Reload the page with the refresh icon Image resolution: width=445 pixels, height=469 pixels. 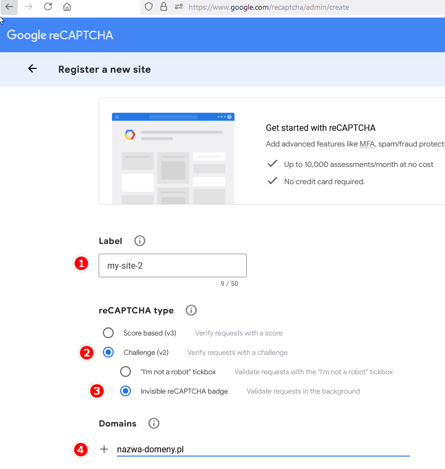click(x=48, y=7)
